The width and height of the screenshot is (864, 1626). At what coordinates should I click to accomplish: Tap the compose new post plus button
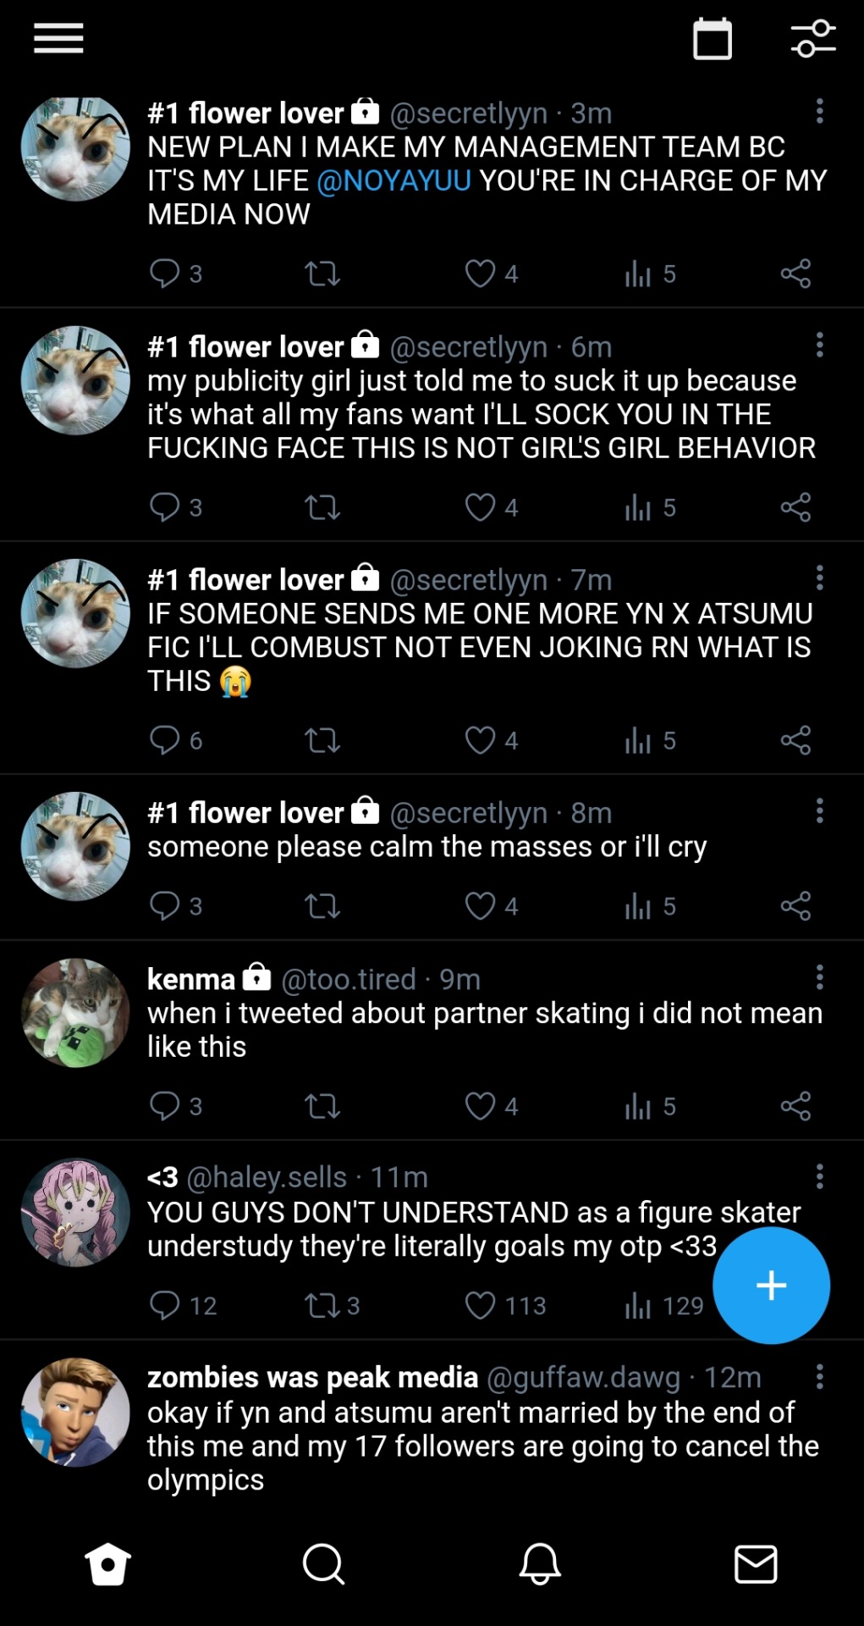tap(771, 1286)
